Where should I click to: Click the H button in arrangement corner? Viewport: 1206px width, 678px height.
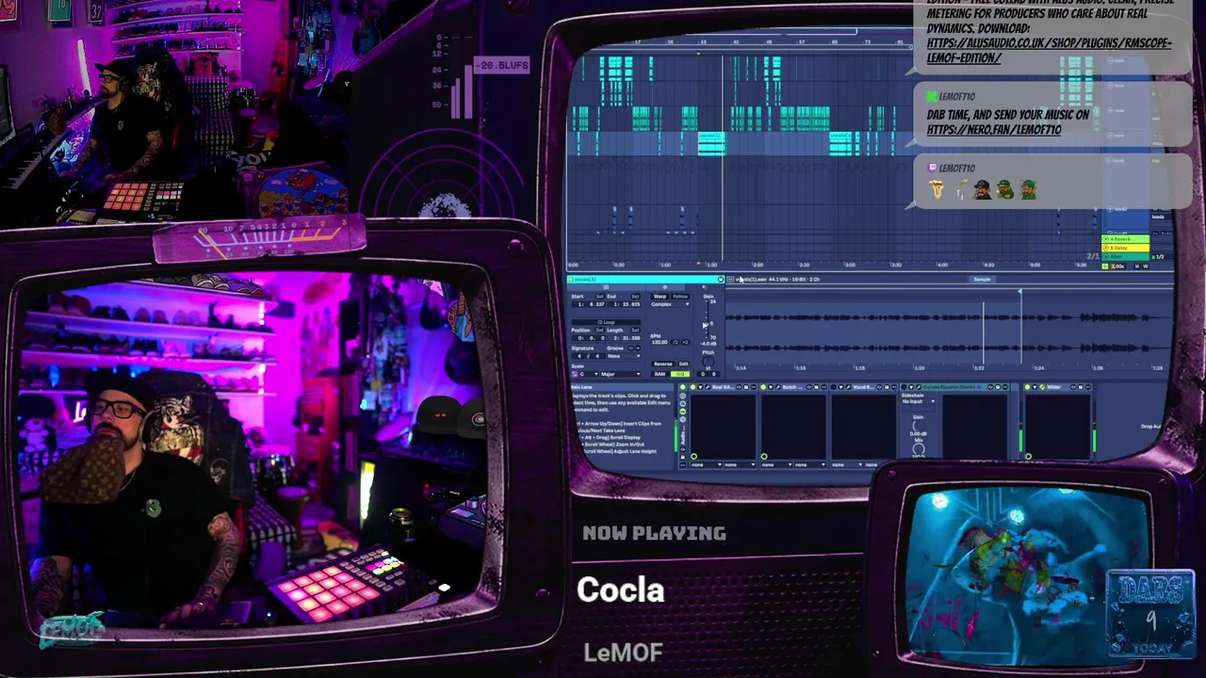click(1137, 266)
